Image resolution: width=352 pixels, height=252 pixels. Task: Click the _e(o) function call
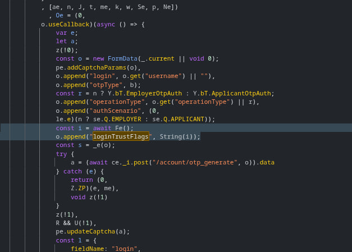102,145
